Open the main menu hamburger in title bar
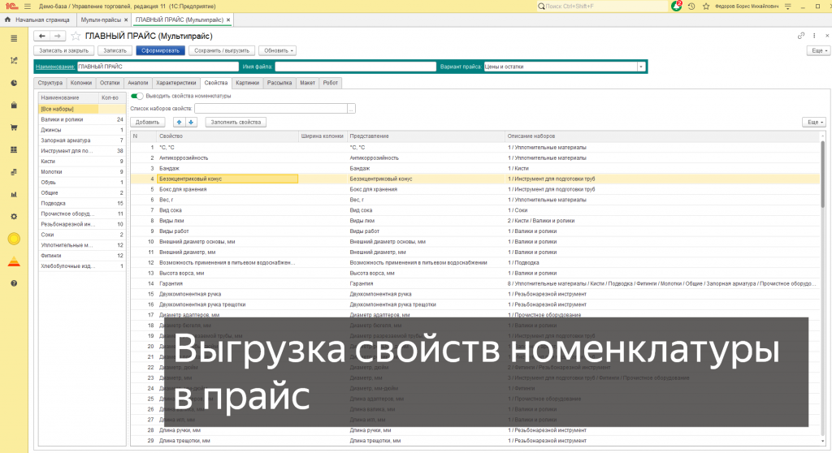Image resolution: width=832 pixels, height=453 pixels. [28, 6]
